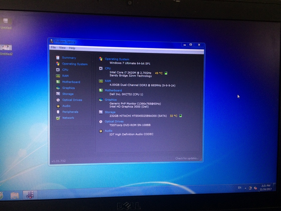The image size is (281, 211).
Task: Open the CPU sidebar section
Action: point(65,70)
